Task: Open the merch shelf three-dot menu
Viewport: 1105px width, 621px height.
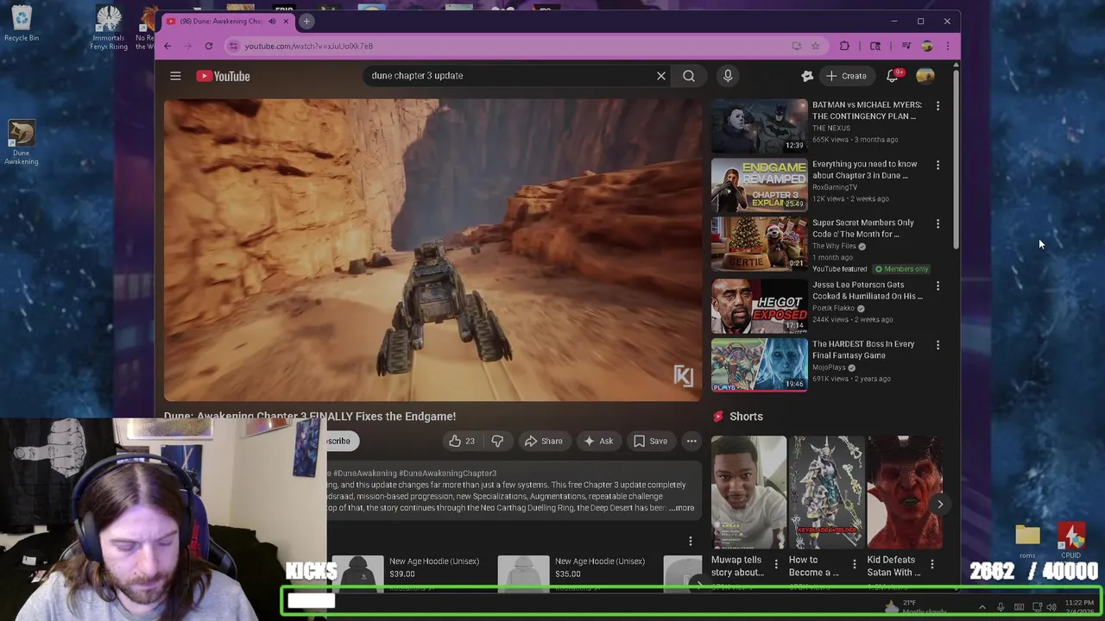Action: coord(691,542)
